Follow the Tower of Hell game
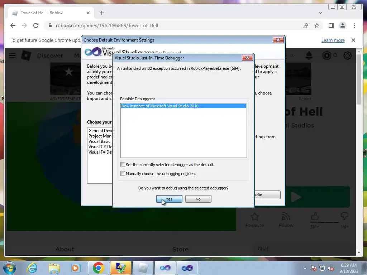Viewport: 367px width, 275px height. point(286,220)
